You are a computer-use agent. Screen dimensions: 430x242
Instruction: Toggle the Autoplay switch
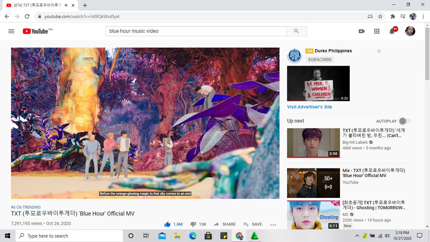point(405,121)
